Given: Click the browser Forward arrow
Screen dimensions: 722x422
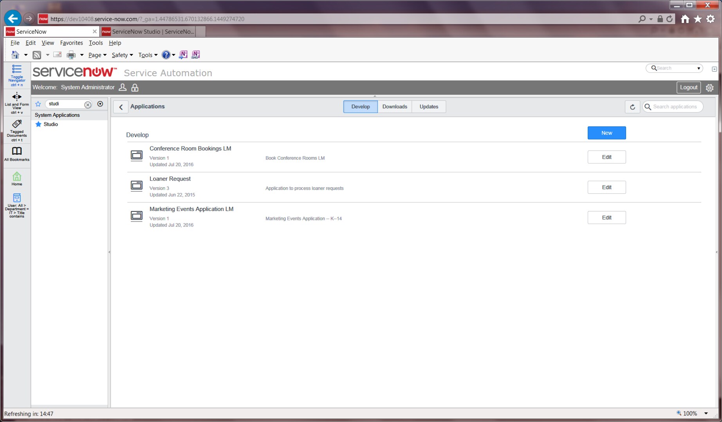Looking at the screenshot, I should tap(29, 18).
